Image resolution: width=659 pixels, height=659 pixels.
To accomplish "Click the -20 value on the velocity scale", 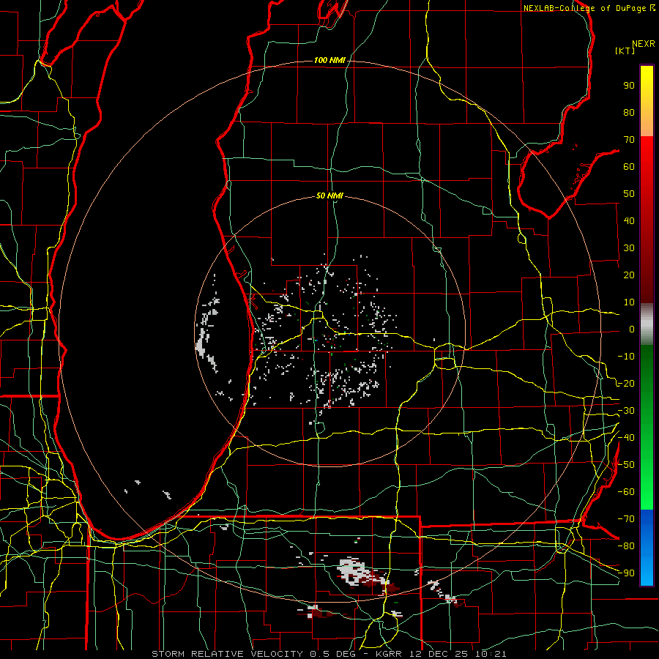I will pos(626,384).
